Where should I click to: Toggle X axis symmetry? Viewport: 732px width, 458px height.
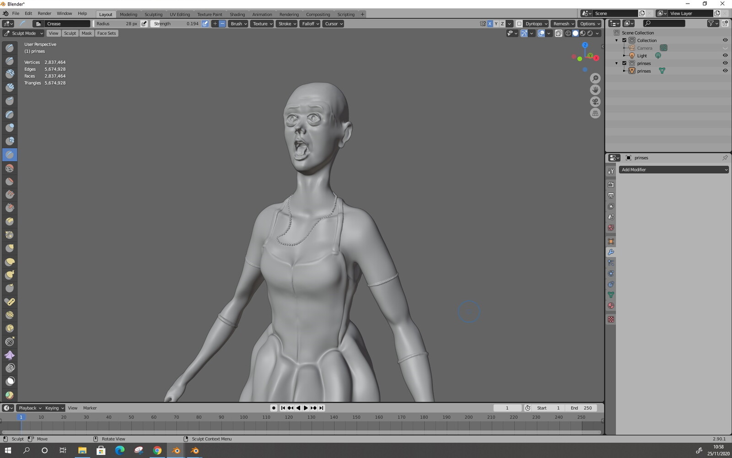(490, 24)
